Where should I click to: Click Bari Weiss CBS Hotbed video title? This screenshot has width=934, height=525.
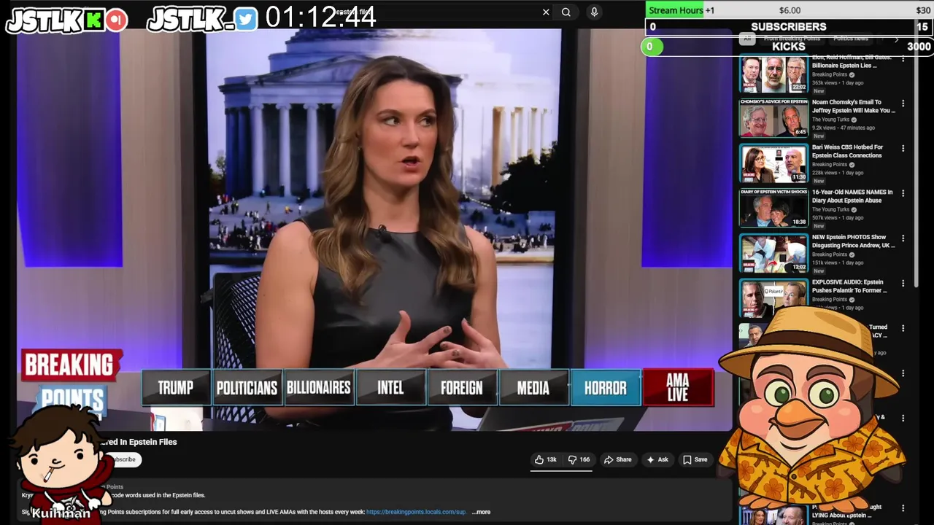click(847, 151)
